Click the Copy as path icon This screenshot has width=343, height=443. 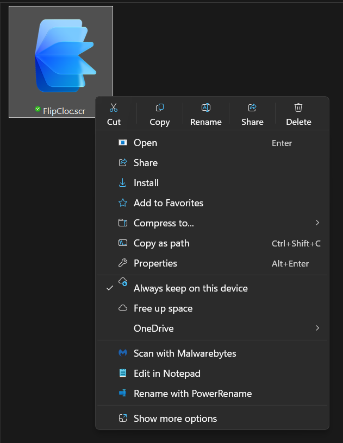[x=123, y=243]
